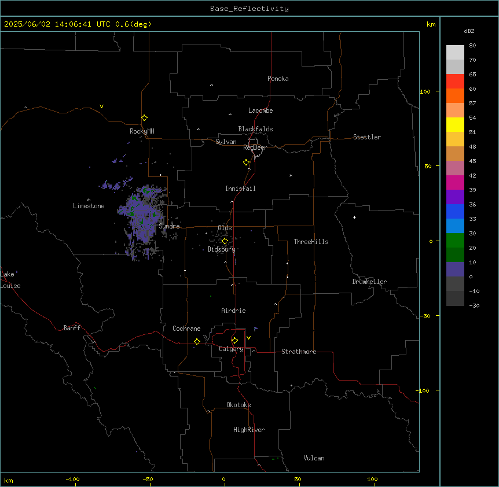The image size is (499, 487).
Task: Click the km unit label at top right
Action: tap(431, 24)
